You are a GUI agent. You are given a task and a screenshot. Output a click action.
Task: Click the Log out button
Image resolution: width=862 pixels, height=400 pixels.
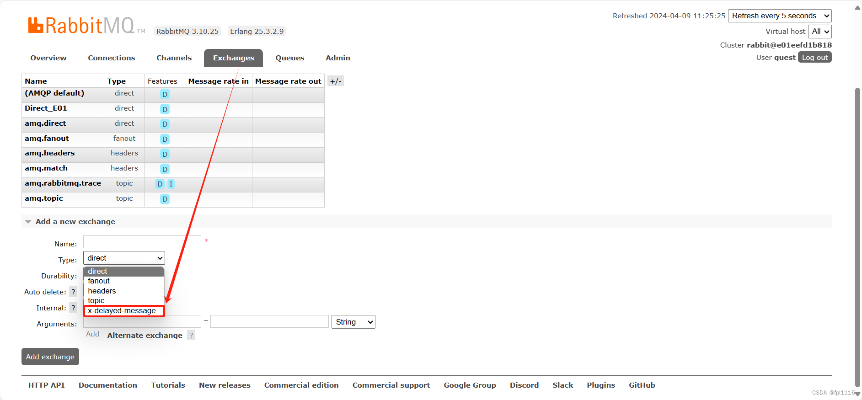(x=815, y=57)
